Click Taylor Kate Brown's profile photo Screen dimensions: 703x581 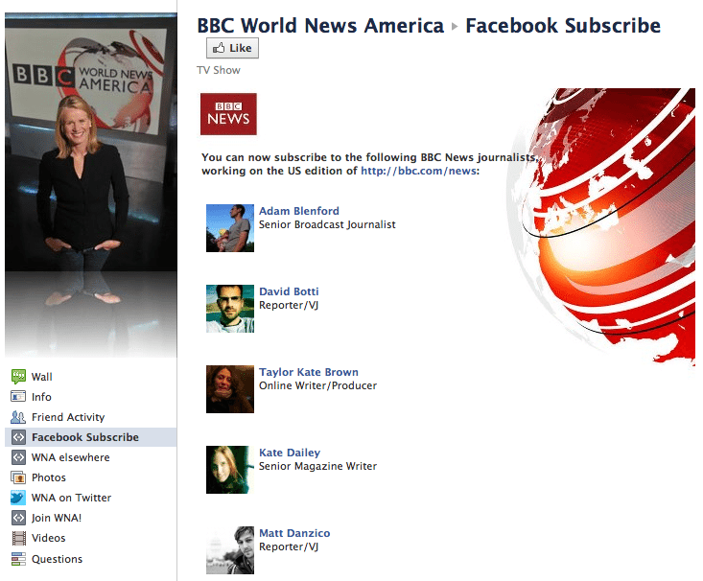[x=230, y=389]
